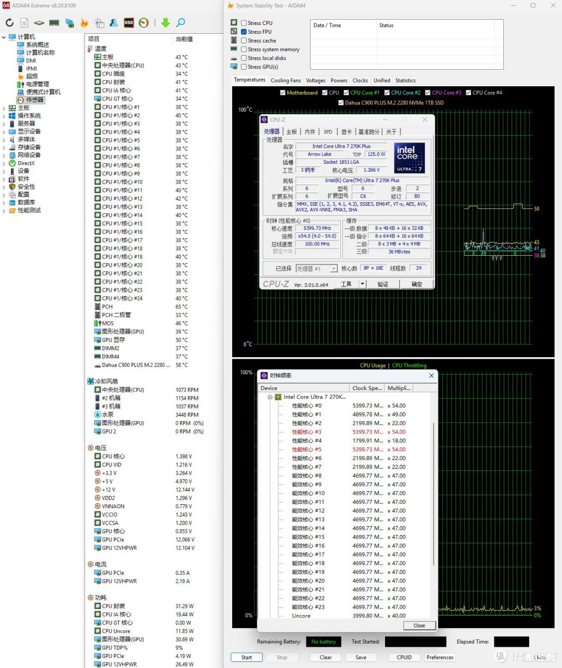Screen dimensions: 562x668
Task: Select 安全性 shield node in tree
Action: pos(27,187)
